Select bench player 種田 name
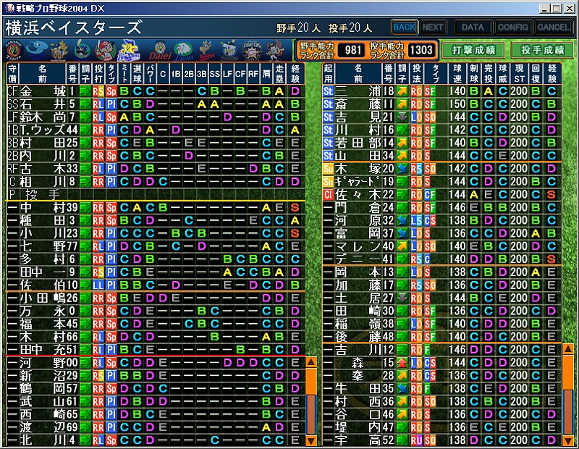This screenshot has height=449, width=579. pos(43,221)
